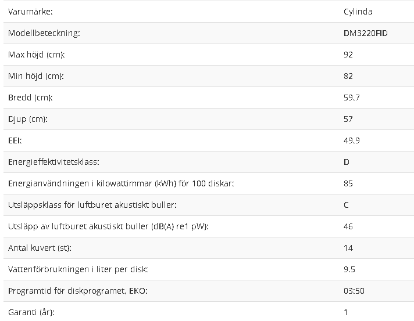This screenshot has width=414, height=321.
Task: Click the model number DM3220FID
Action: pyautogui.click(x=365, y=33)
